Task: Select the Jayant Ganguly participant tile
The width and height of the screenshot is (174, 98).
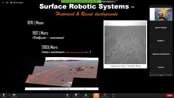Action: 161,27
